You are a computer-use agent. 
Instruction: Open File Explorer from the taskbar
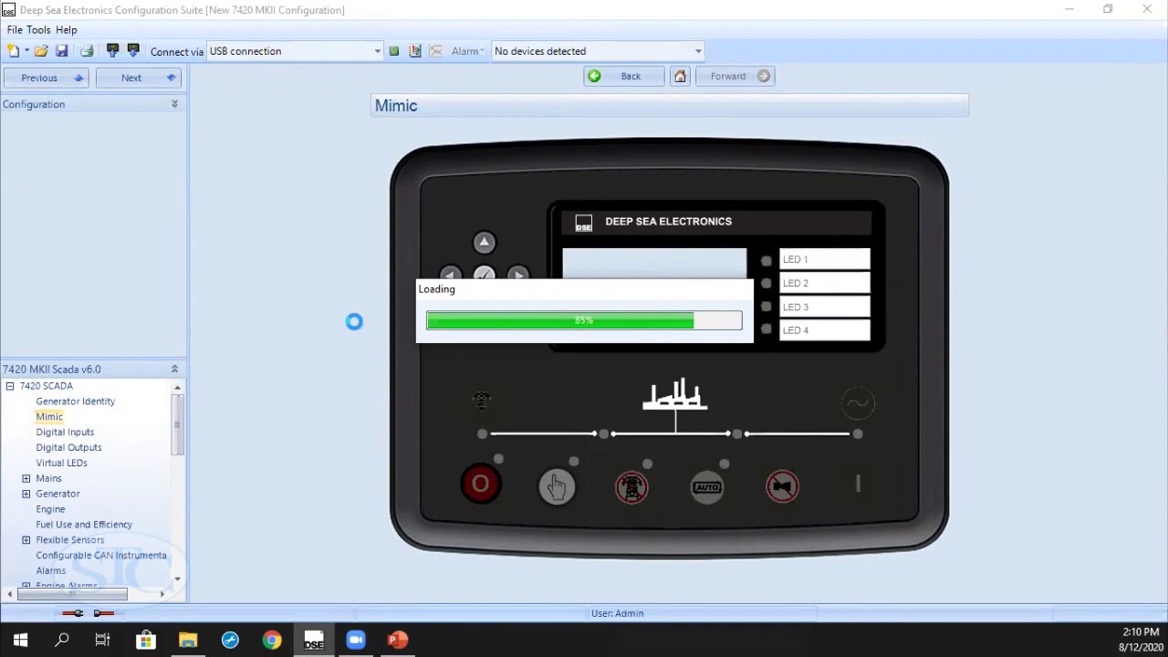pos(188,640)
